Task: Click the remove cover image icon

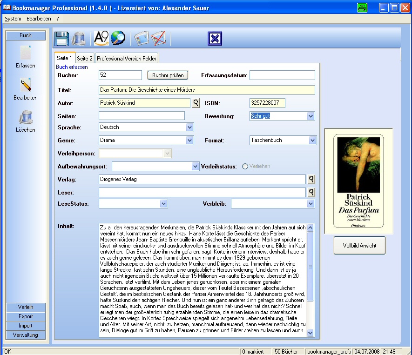Action: (x=158, y=38)
